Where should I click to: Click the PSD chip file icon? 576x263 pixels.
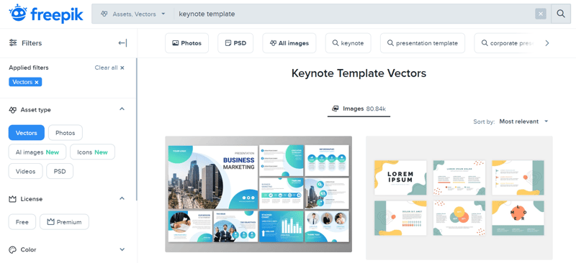pos(228,43)
